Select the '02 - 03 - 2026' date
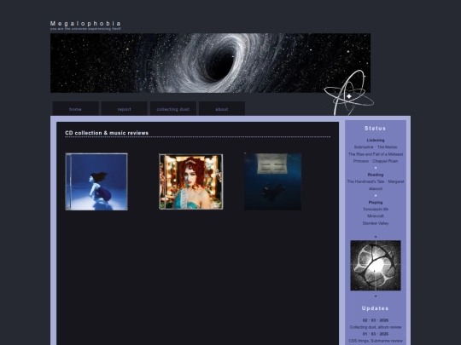The height and width of the screenshot is (345, 461). [x=376, y=320]
